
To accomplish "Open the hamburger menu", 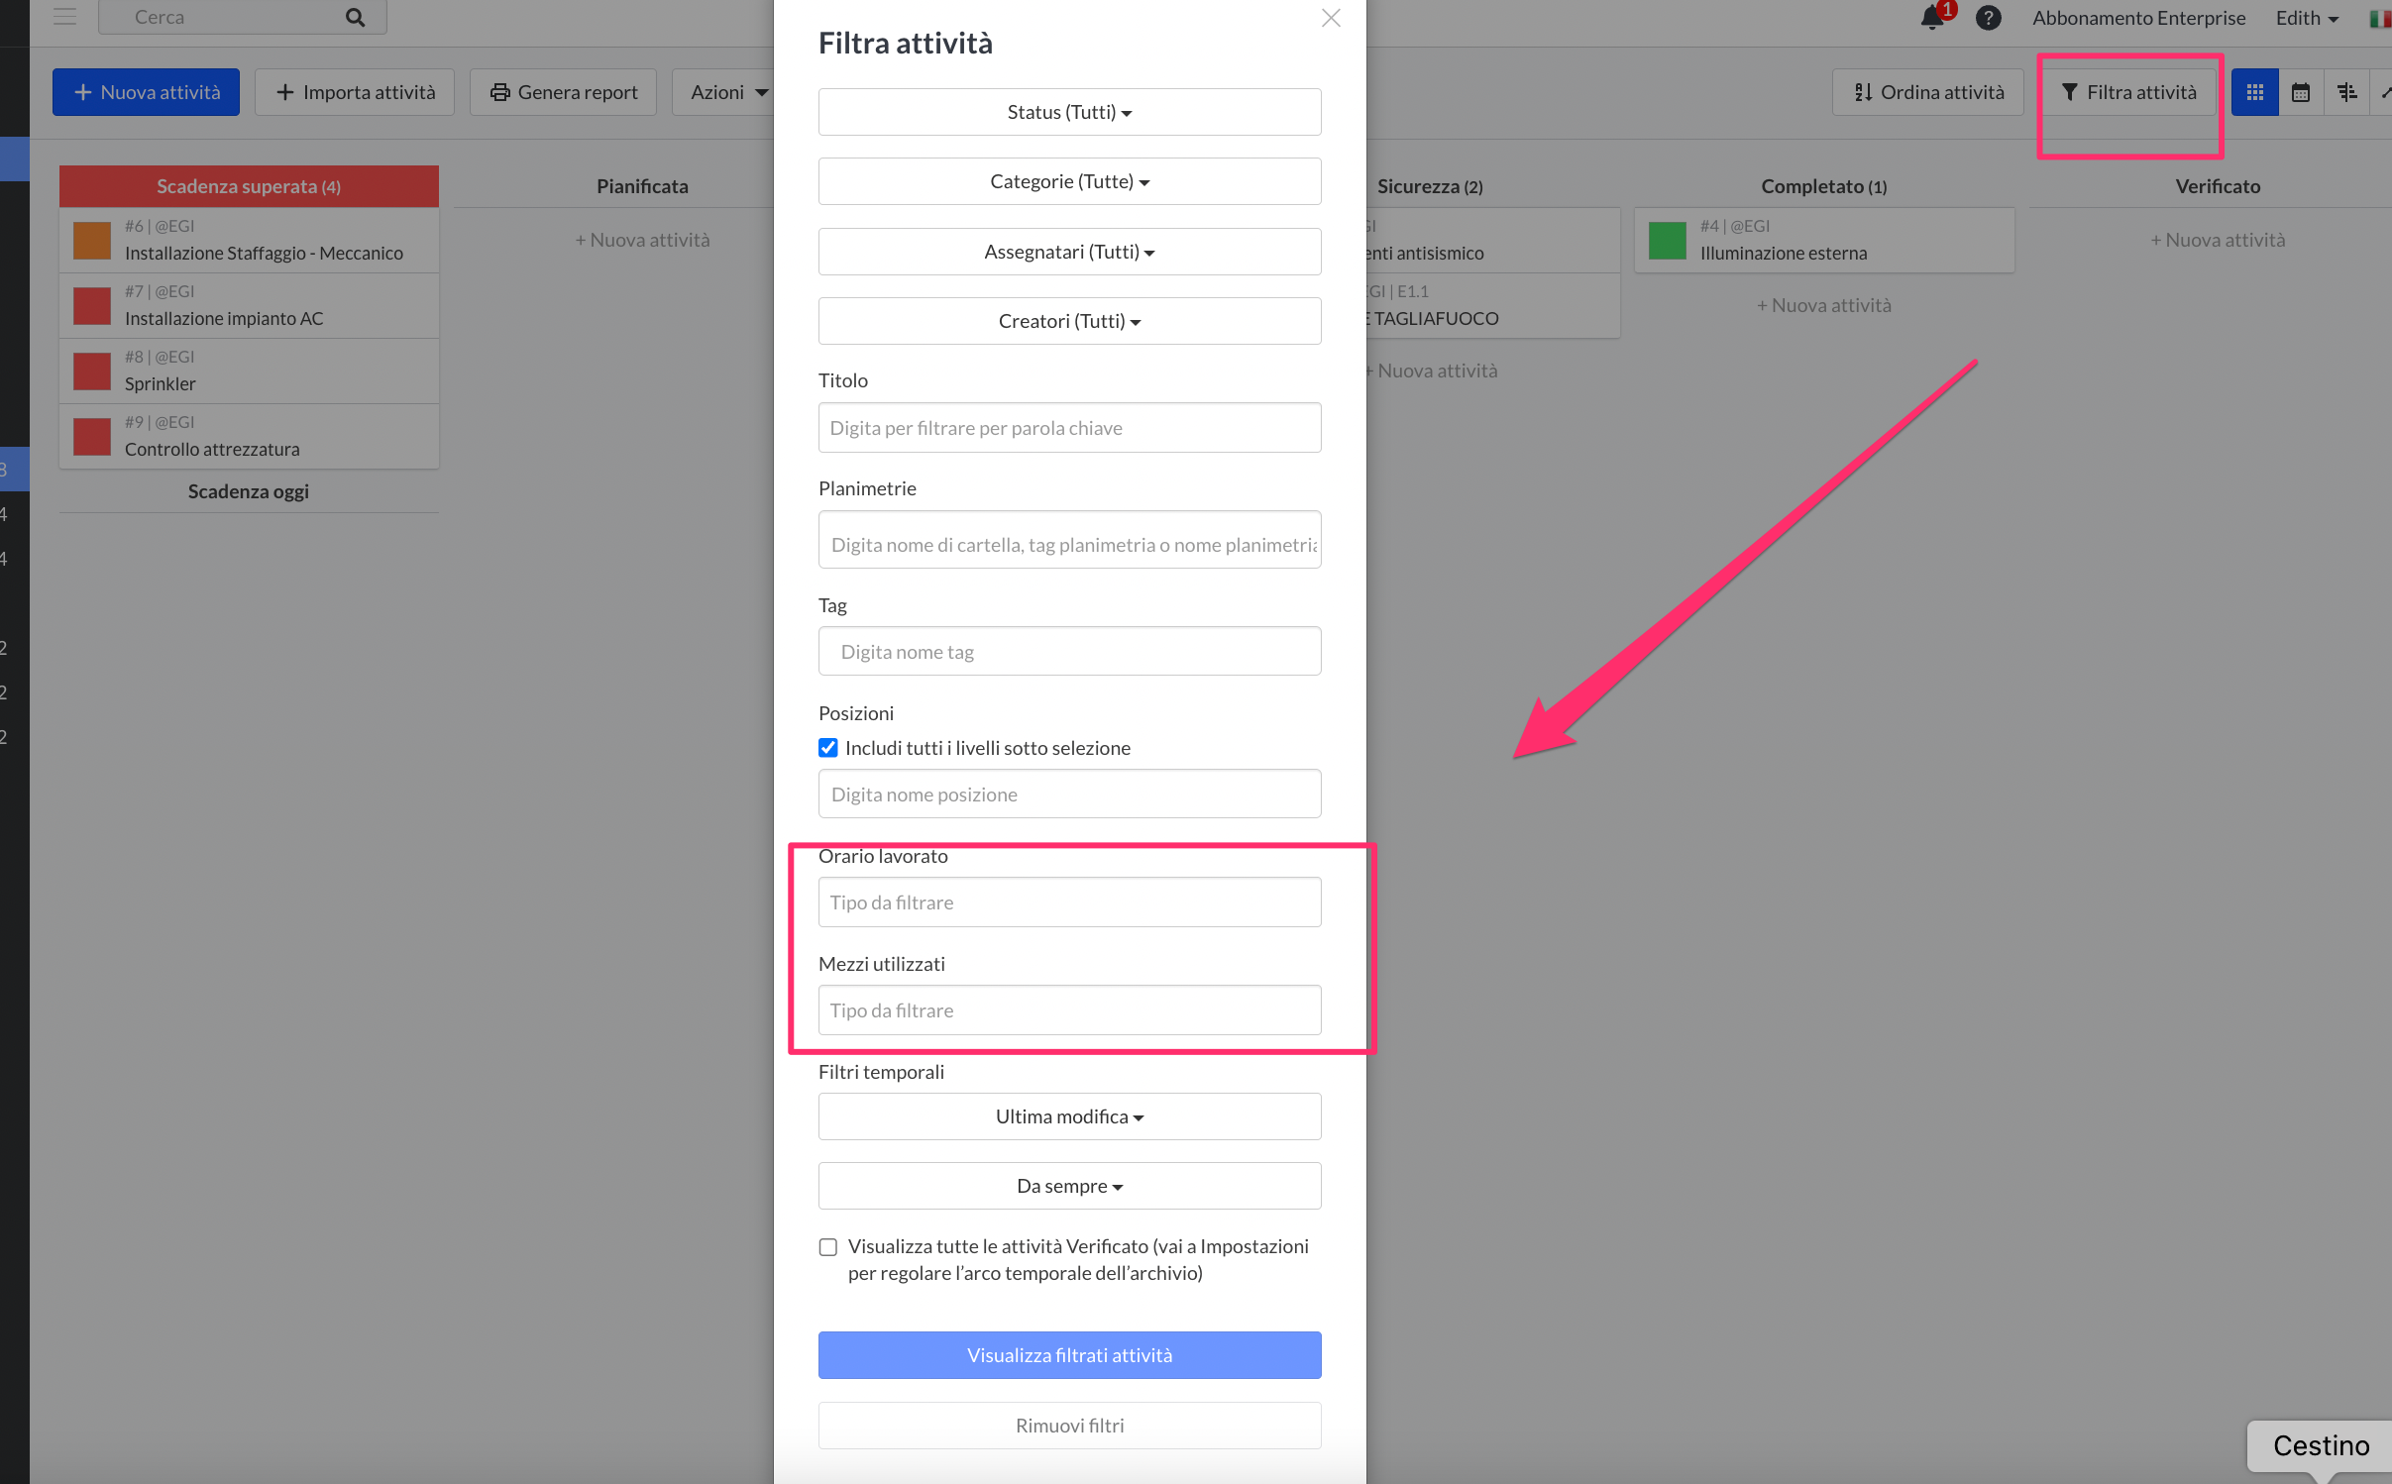I will [x=65, y=17].
